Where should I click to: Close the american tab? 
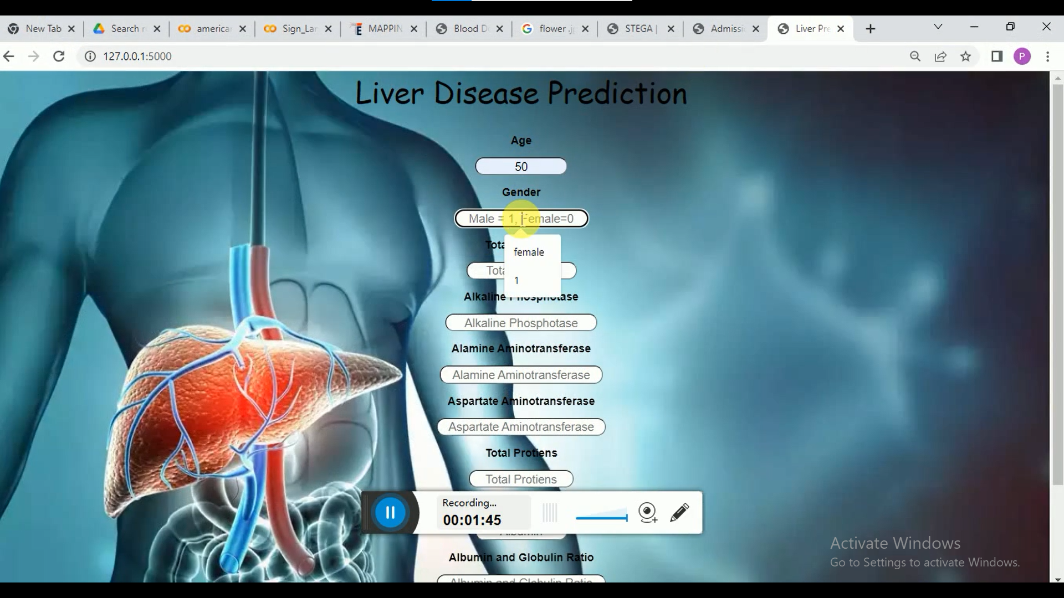242,29
